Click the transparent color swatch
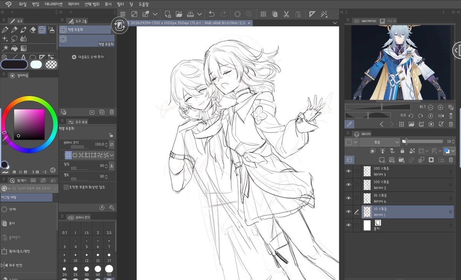The image size is (461, 280). (51, 65)
